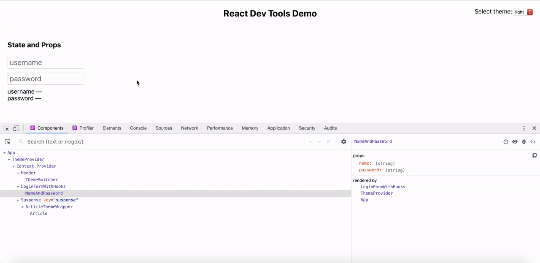Switch to the Profiler tab
Image resolution: width=540 pixels, height=263 pixels.
click(x=83, y=128)
